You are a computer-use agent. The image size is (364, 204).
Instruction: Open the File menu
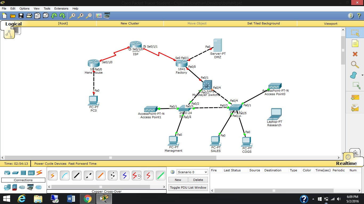tap(4, 8)
